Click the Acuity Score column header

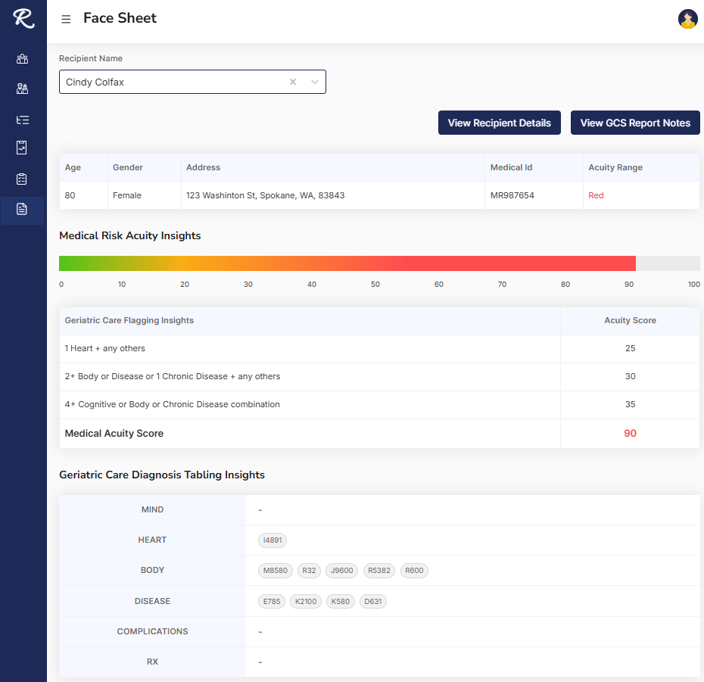point(630,320)
